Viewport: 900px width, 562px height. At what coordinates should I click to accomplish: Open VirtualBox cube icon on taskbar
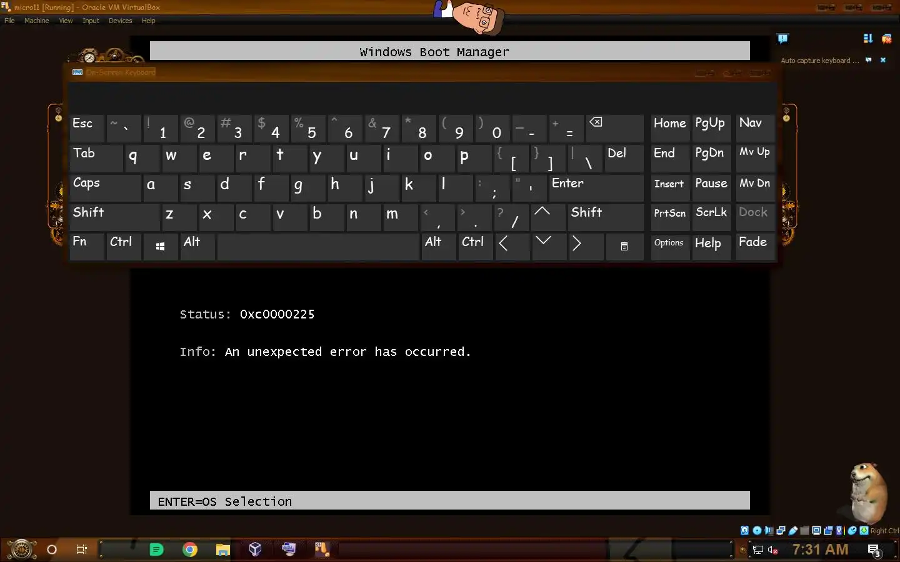pos(255,550)
